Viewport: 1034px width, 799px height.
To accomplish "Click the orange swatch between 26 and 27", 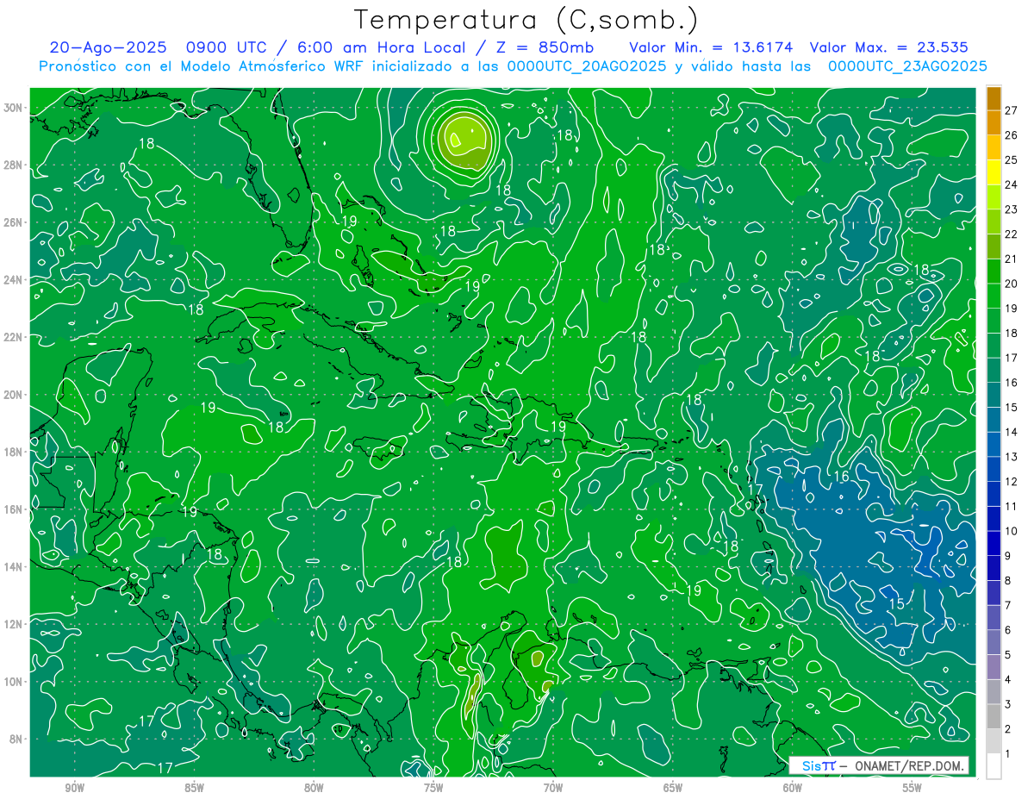I will (994, 122).
